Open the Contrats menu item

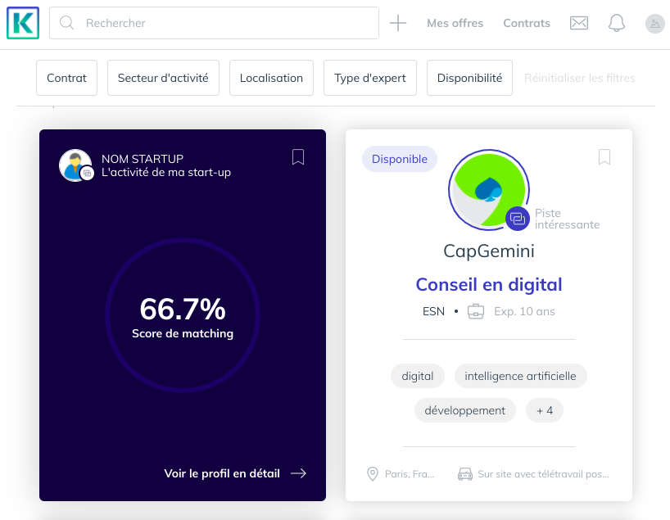[x=527, y=23]
